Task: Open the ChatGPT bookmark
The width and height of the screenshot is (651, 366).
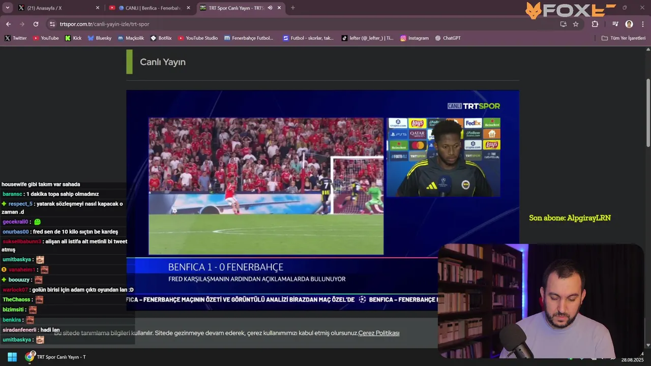Action: pos(448,38)
